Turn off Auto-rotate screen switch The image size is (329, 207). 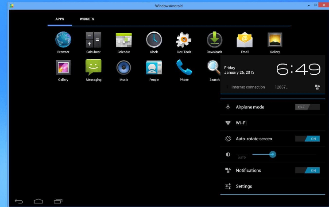coord(307,139)
